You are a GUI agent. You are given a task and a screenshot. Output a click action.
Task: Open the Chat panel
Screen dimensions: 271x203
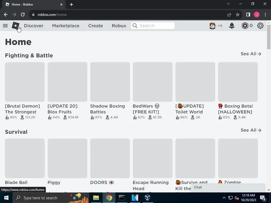(228, 187)
